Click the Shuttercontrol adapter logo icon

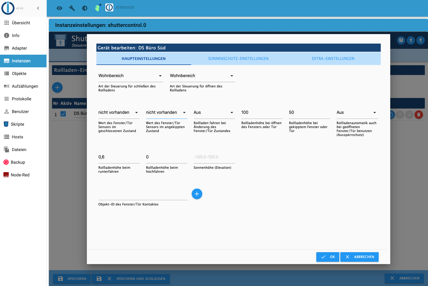pyautogui.click(x=60, y=41)
